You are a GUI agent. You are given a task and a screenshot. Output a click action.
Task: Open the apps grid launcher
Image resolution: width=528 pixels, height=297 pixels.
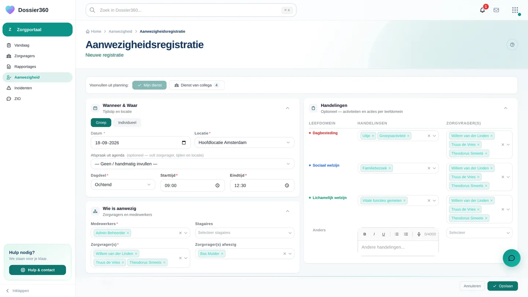point(515,10)
